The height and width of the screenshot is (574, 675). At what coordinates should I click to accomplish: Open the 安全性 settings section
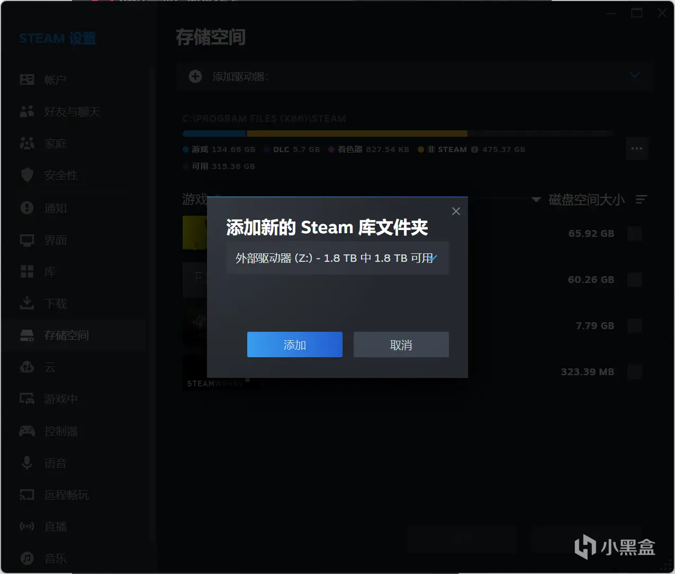(x=74, y=175)
